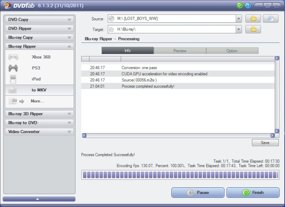The width and height of the screenshot is (285, 207).
Task: Expand the Blu-ray 3D Ripper section
Action: tap(40, 114)
